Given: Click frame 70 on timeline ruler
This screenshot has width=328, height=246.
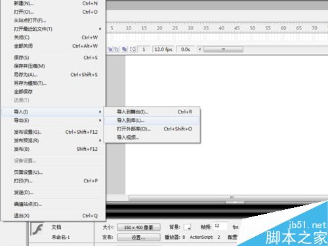Looking at the screenshot, I should tap(314, 28).
